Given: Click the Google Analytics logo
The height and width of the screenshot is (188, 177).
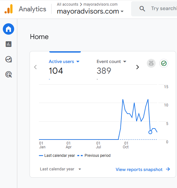Looking at the screenshot, I should coord(8,9).
